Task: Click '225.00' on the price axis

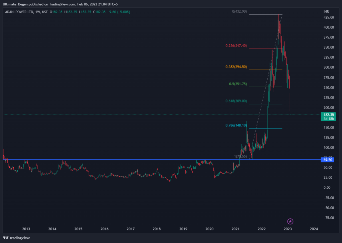Action: point(329,98)
